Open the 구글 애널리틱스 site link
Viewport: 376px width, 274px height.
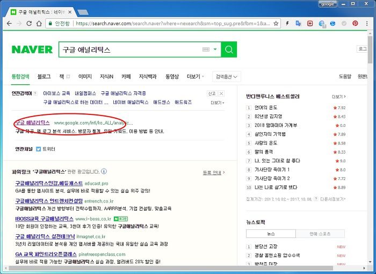pyautogui.click(x=32, y=122)
